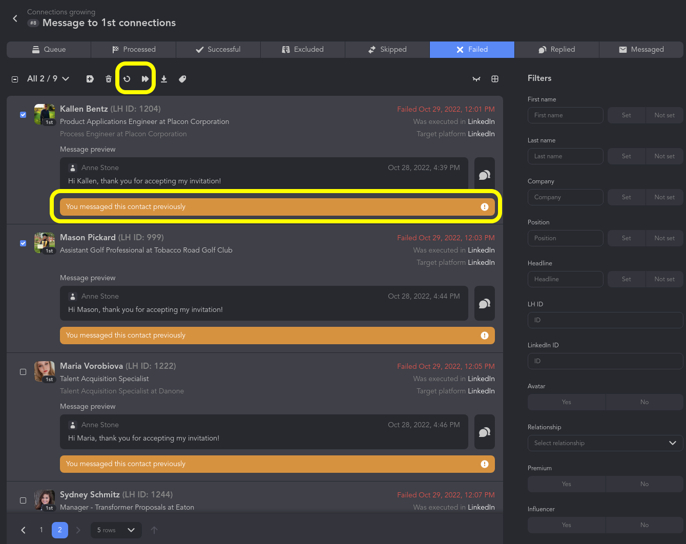Set Influencer filter to Yes
Image resolution: width=686 pixels, height=544 pixels.
[567, 525]
